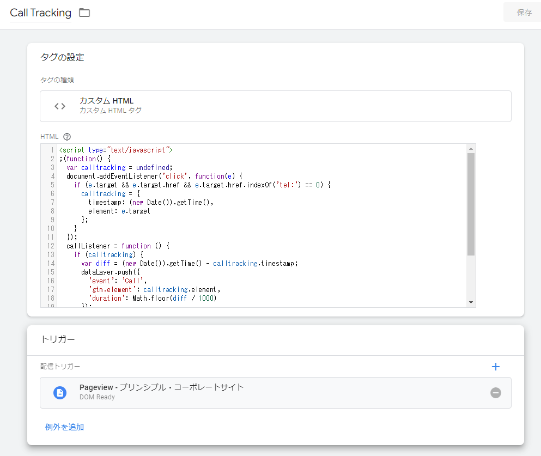The image size is (541, 456).
Task: Click the code editor scroll-up arrow
Action: click(471, 149)
